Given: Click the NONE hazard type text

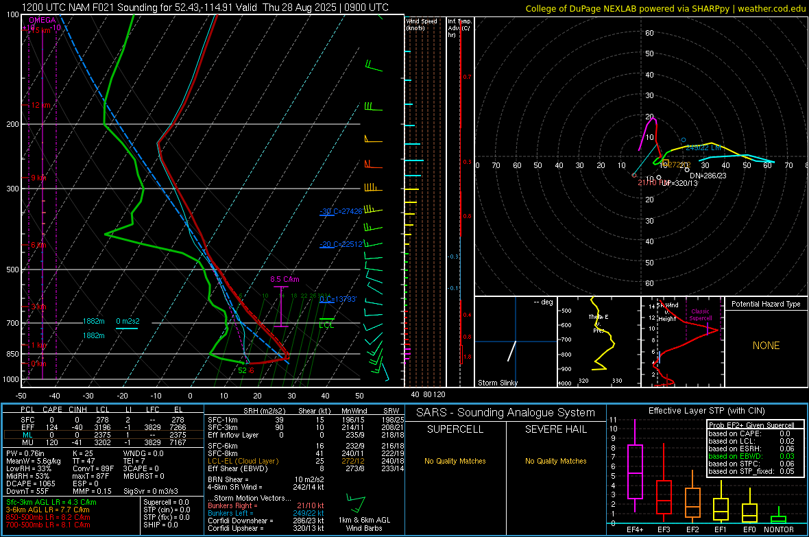Looking at the screenshot, I should coord(766,346).
